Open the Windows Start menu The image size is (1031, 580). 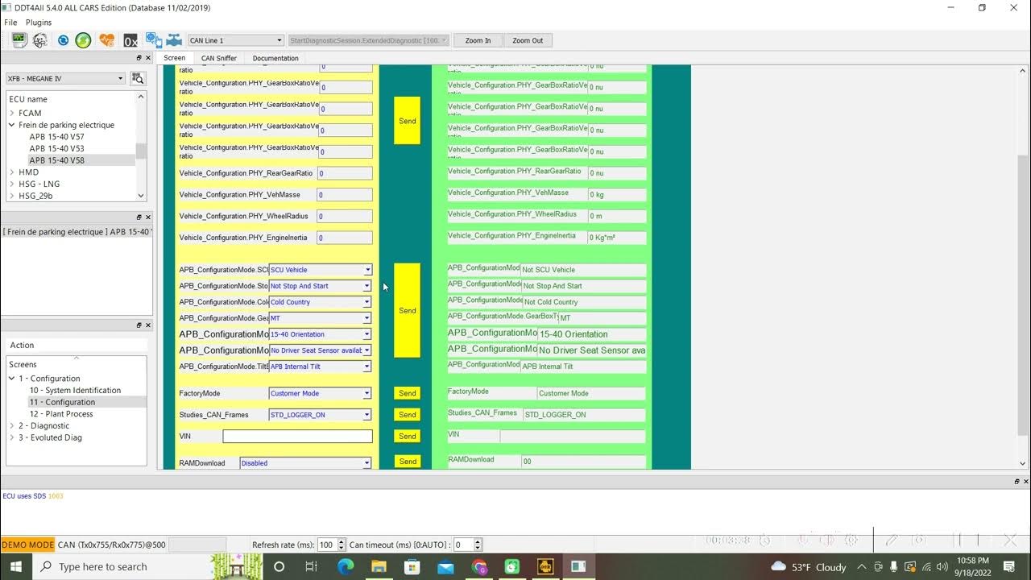click(x=16, y=566)
